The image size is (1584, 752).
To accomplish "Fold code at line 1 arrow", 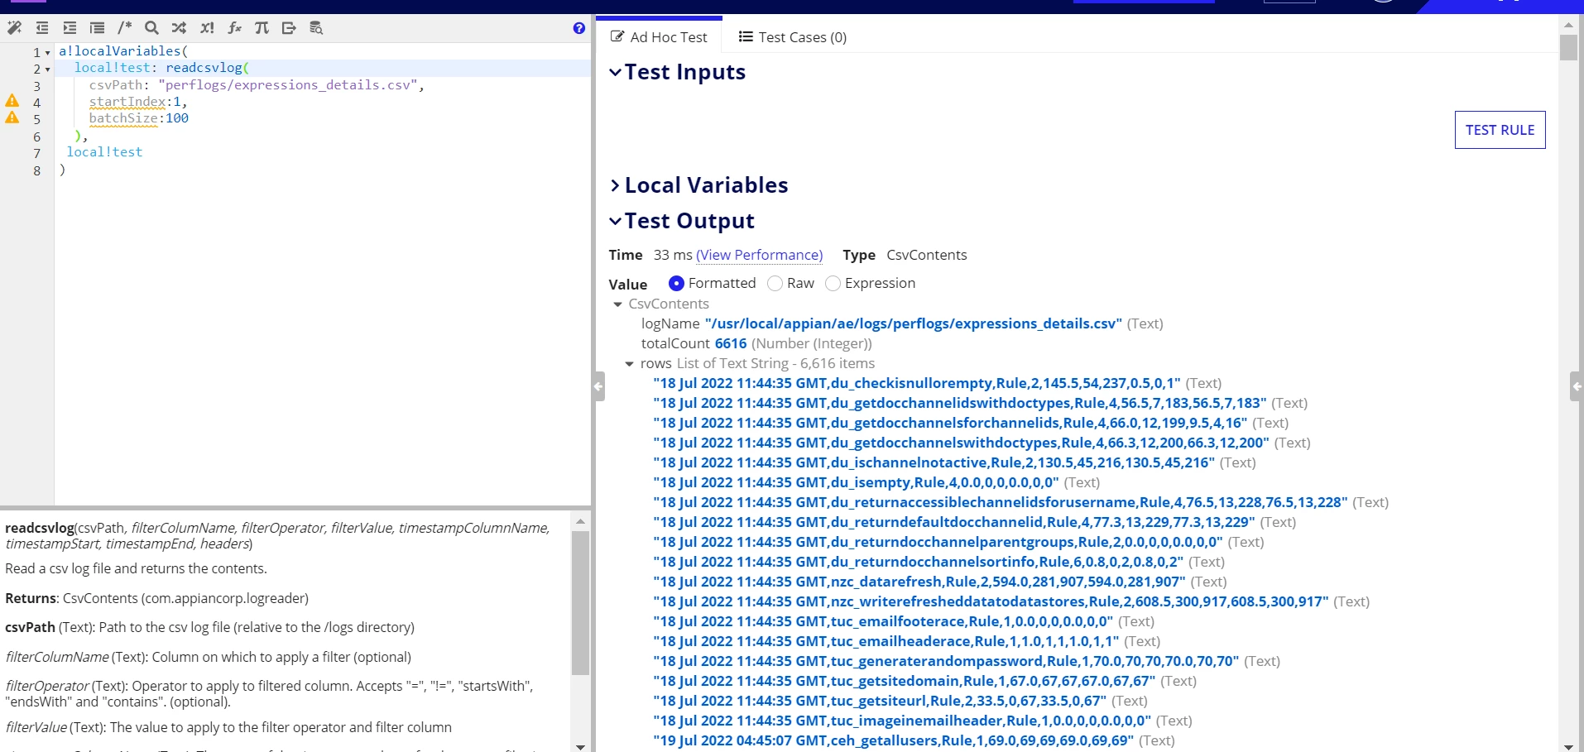I will coord(47,53).
